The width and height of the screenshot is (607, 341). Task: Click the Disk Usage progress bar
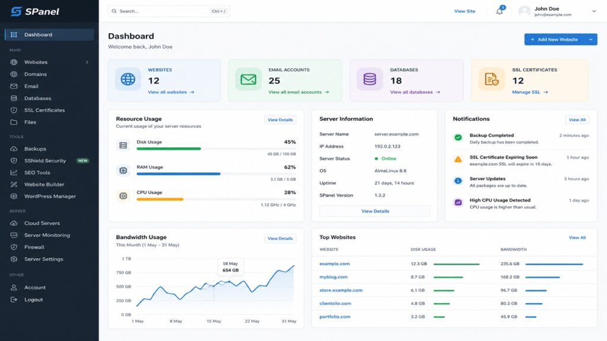pos(216,149)
